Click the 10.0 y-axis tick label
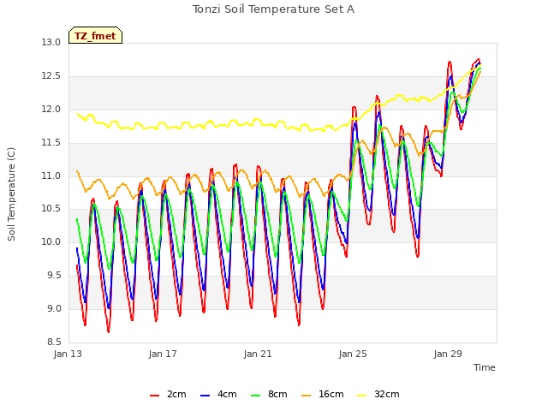Viewport: 548px width, 411px height. pyautogui.click(x=51, y=241)
